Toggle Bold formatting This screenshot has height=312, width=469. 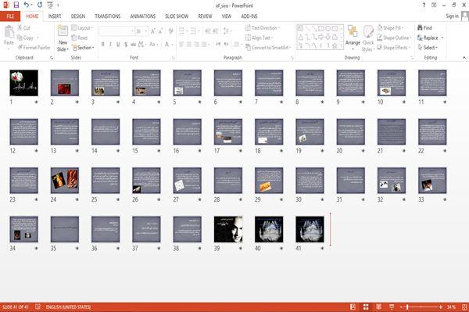[x=103, y=45]
